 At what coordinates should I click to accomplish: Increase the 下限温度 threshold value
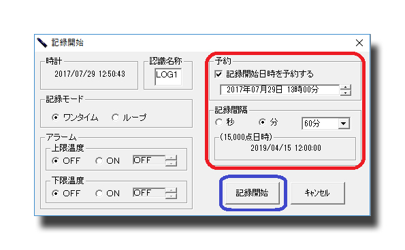click(x=171, y=190)
